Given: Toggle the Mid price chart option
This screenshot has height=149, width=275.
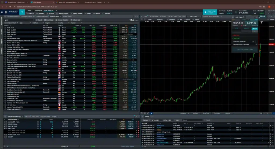Looking at the screenshot, I should point(180,19).
